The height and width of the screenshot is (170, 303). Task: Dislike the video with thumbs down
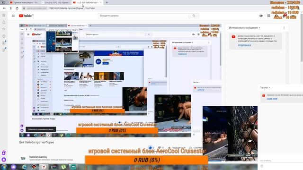[160, 148]
